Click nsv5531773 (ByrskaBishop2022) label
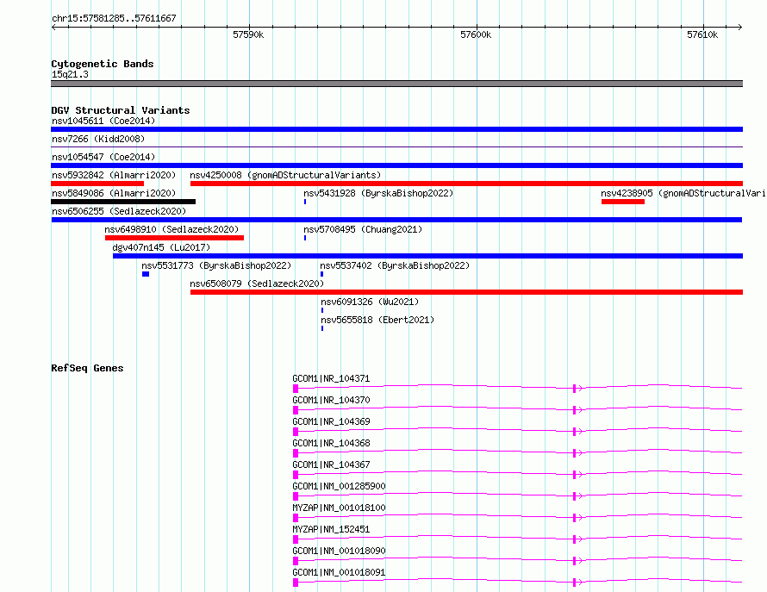Screen dimensions: 767x592 pyautogui.click(x=216, y=265)
